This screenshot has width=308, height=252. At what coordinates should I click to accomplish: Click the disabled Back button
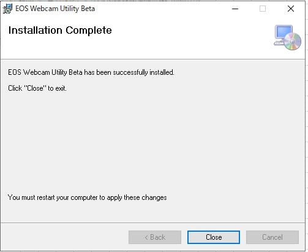click(155, 237)
